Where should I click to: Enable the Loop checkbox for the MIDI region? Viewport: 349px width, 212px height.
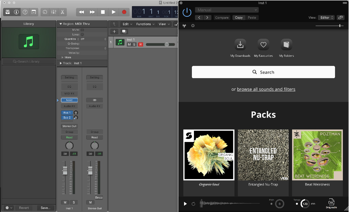coord(83,34)
